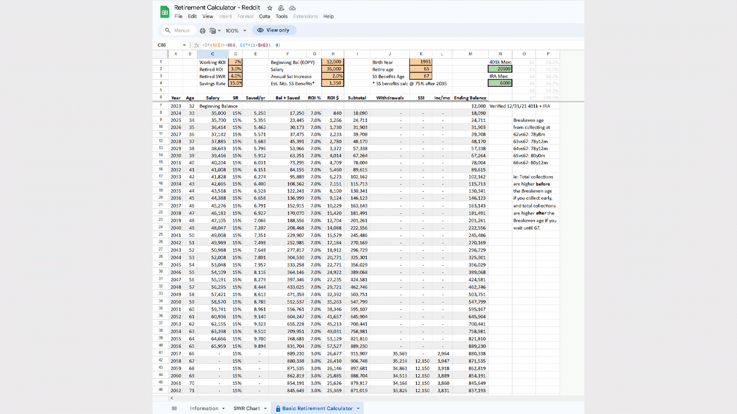Check the cloud document status icon
The height and width of the screenshot is (414, 737).
click(x=292, y=8)
